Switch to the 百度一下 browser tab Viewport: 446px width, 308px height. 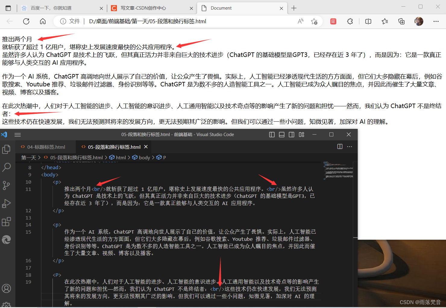[62, 8]
